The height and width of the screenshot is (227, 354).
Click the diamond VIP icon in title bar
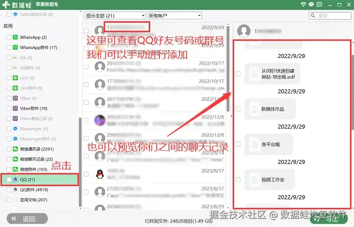point(303,5)
